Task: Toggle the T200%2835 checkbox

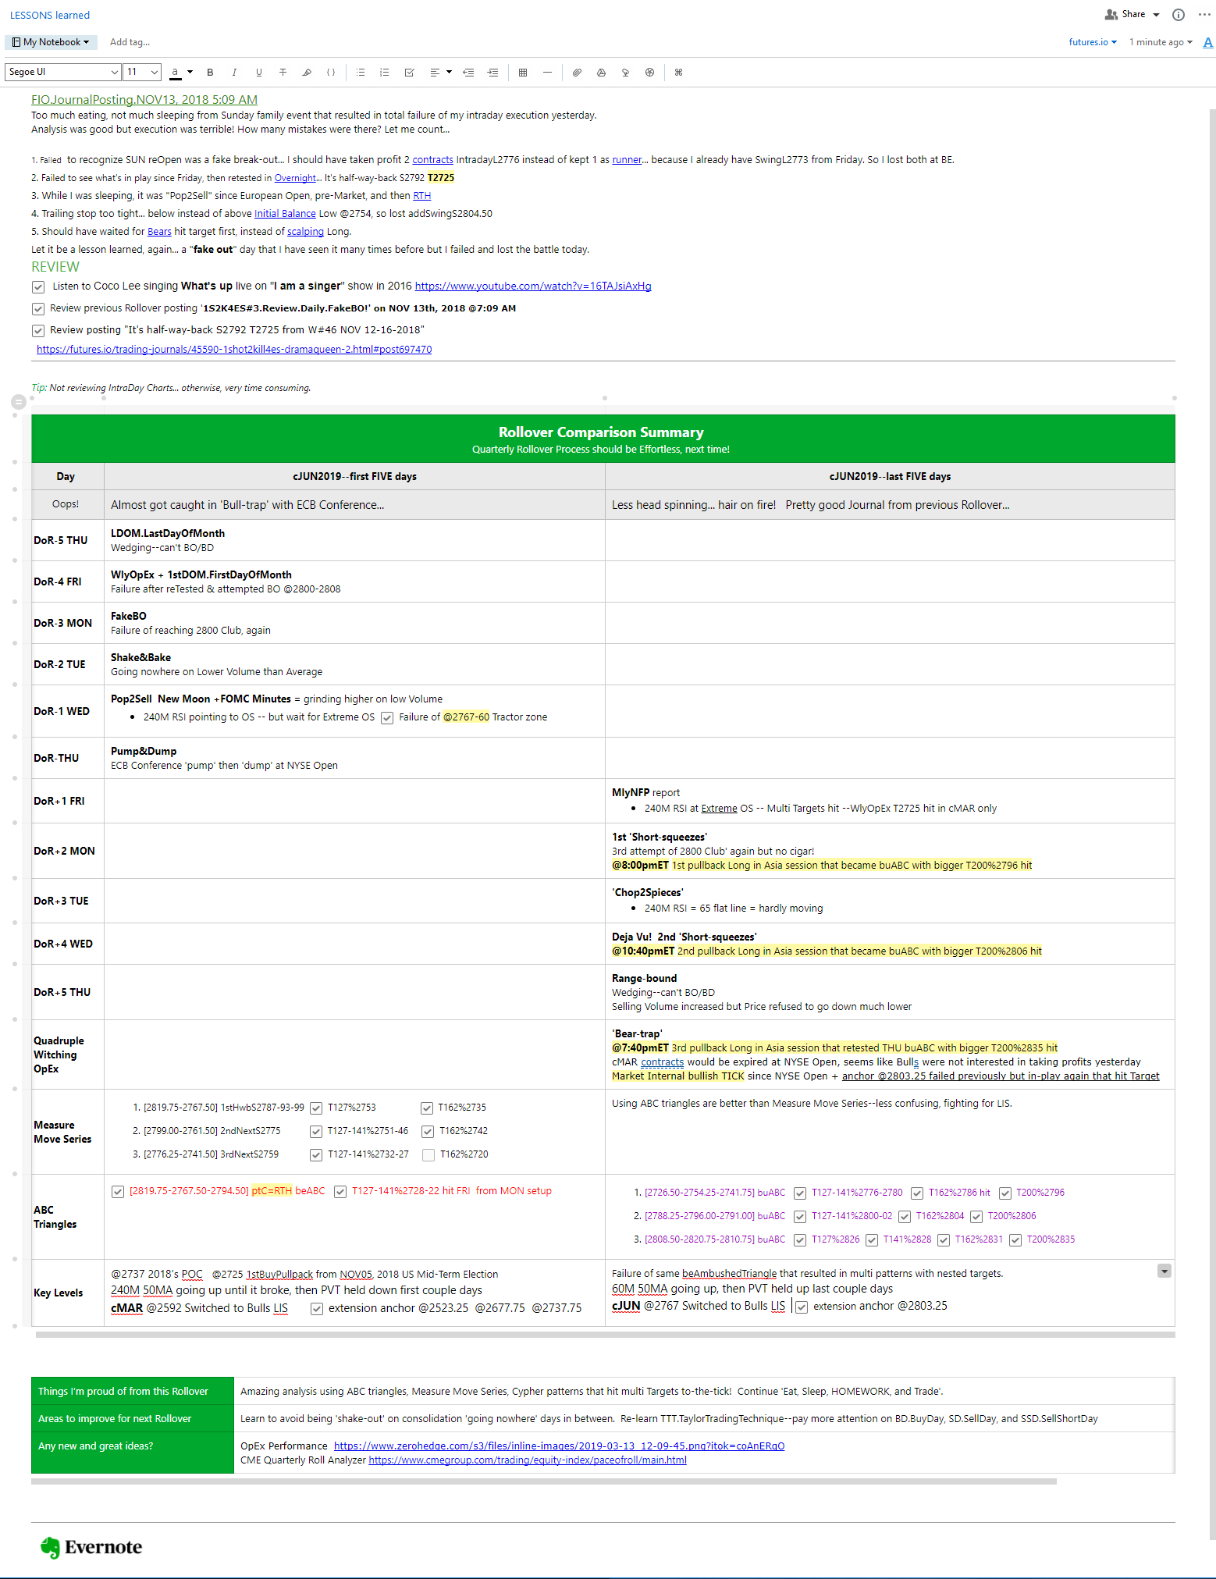Action: coord(1015,1240)
